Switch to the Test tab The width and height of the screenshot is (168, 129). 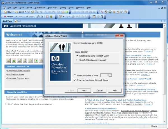click(x=18, y=21)
